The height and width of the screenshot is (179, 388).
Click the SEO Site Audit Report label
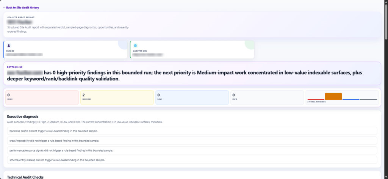point(21,17)
